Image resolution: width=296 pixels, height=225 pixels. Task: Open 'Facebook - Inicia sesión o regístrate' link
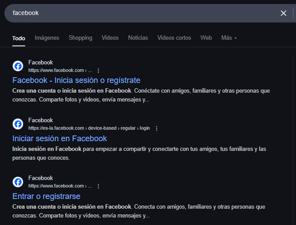pyautogui.click(x=76, y=80)
